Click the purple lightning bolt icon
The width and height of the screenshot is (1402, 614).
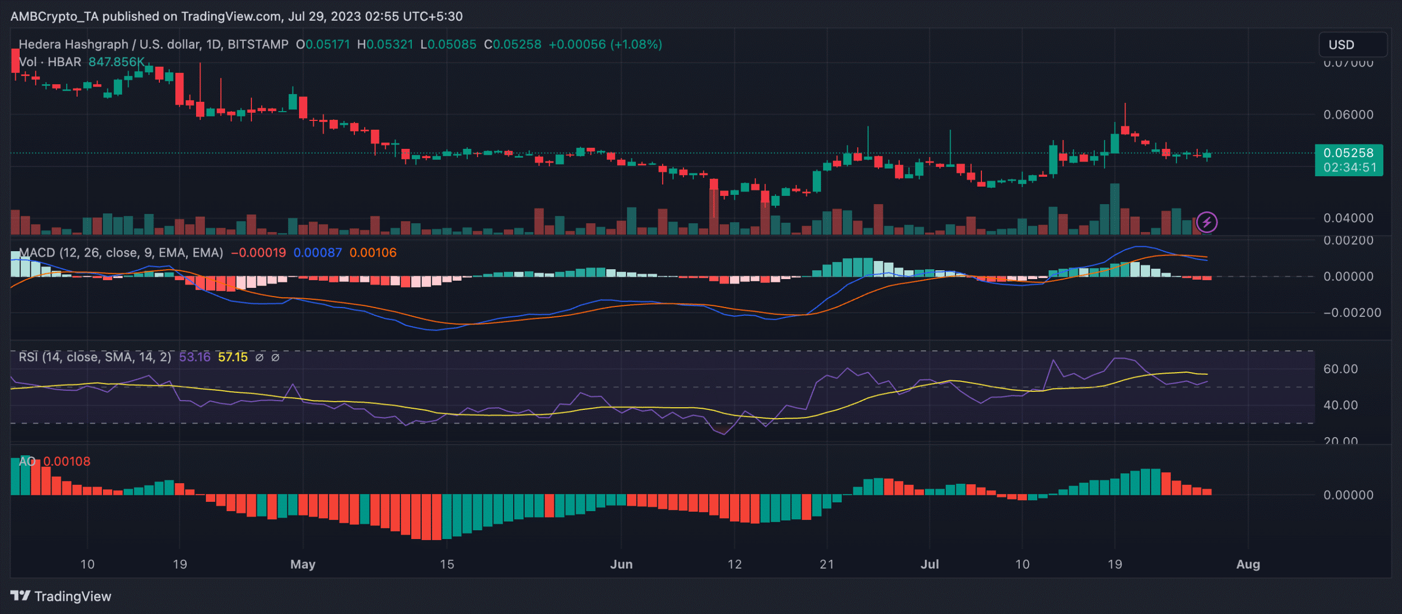tap(1206, 222)
